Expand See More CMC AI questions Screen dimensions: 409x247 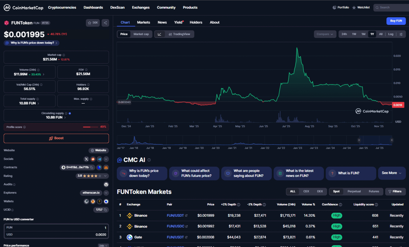392,173
